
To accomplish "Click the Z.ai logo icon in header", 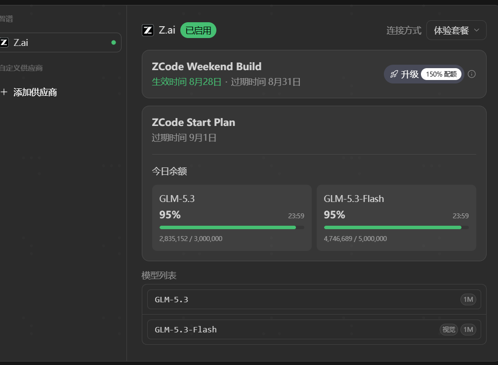I will (x=148, y=31).
